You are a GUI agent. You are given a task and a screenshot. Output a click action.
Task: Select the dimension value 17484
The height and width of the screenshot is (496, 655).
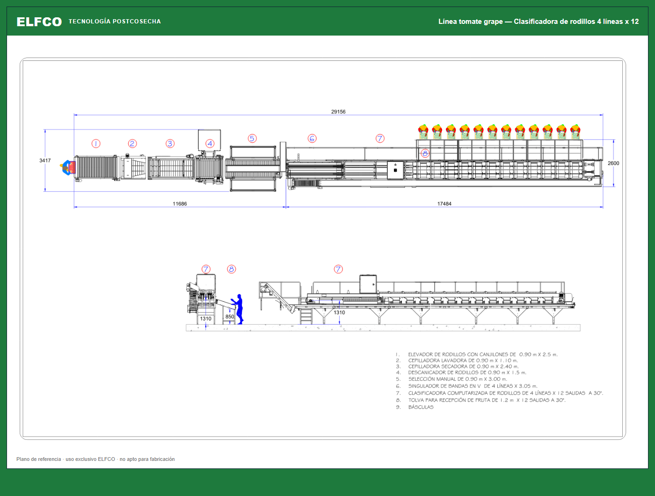[444, 204]
